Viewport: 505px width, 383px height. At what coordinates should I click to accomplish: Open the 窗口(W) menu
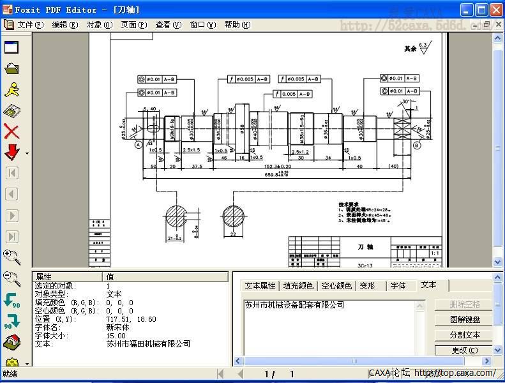(203, 25)
